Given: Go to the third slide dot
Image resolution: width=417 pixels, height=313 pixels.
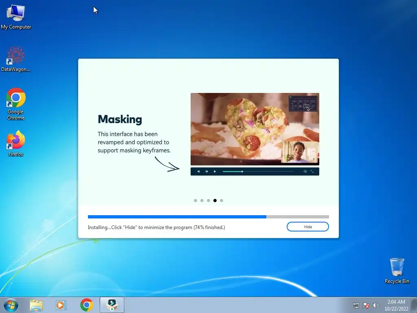Looking at the screenshot, I should (x=208, y=201).
